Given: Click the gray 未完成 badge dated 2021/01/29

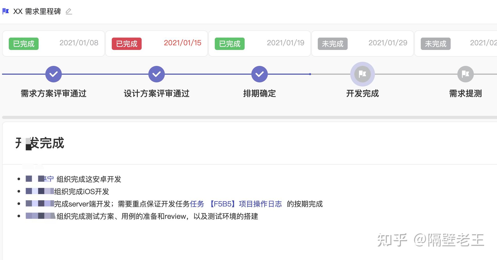Looking at the screenshot, I should (333, 44).
